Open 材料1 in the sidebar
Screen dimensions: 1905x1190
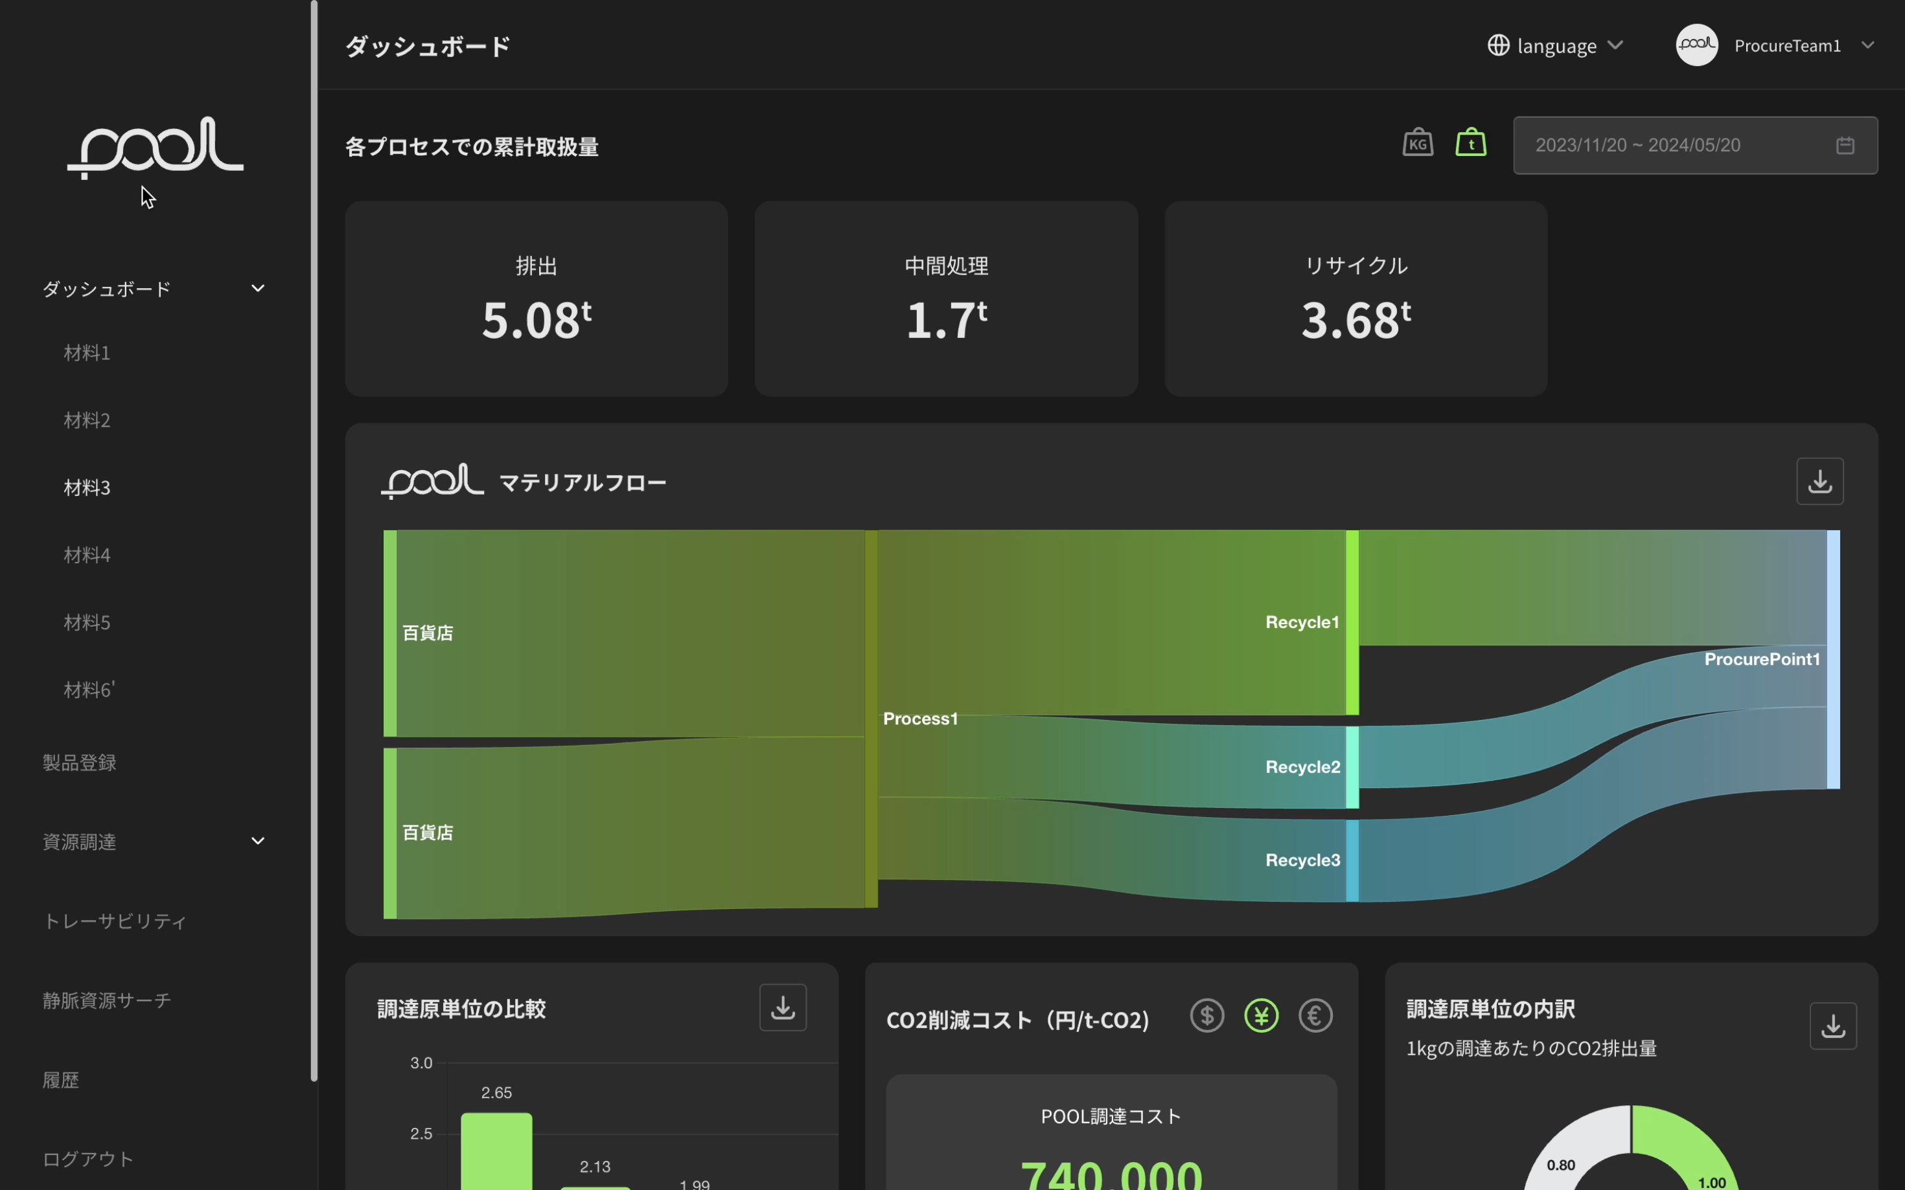(x=87, y=353)
